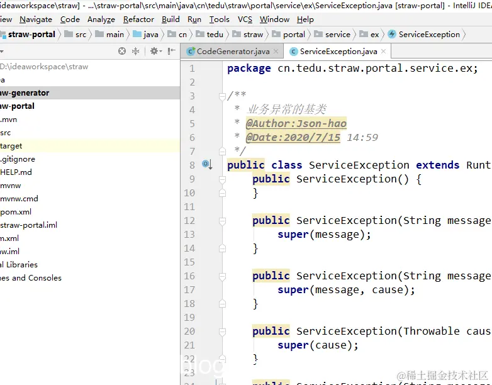Select HELP.md in the project tree
Screen dimensions: 492x385
pyautogui.click(x=16, y=172)
